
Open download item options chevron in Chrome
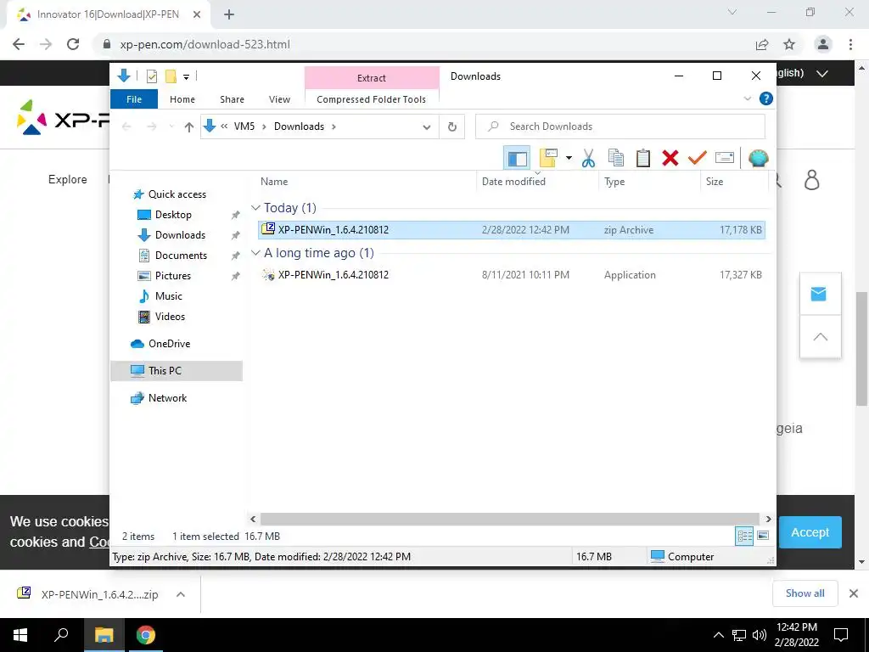[180, 594]
